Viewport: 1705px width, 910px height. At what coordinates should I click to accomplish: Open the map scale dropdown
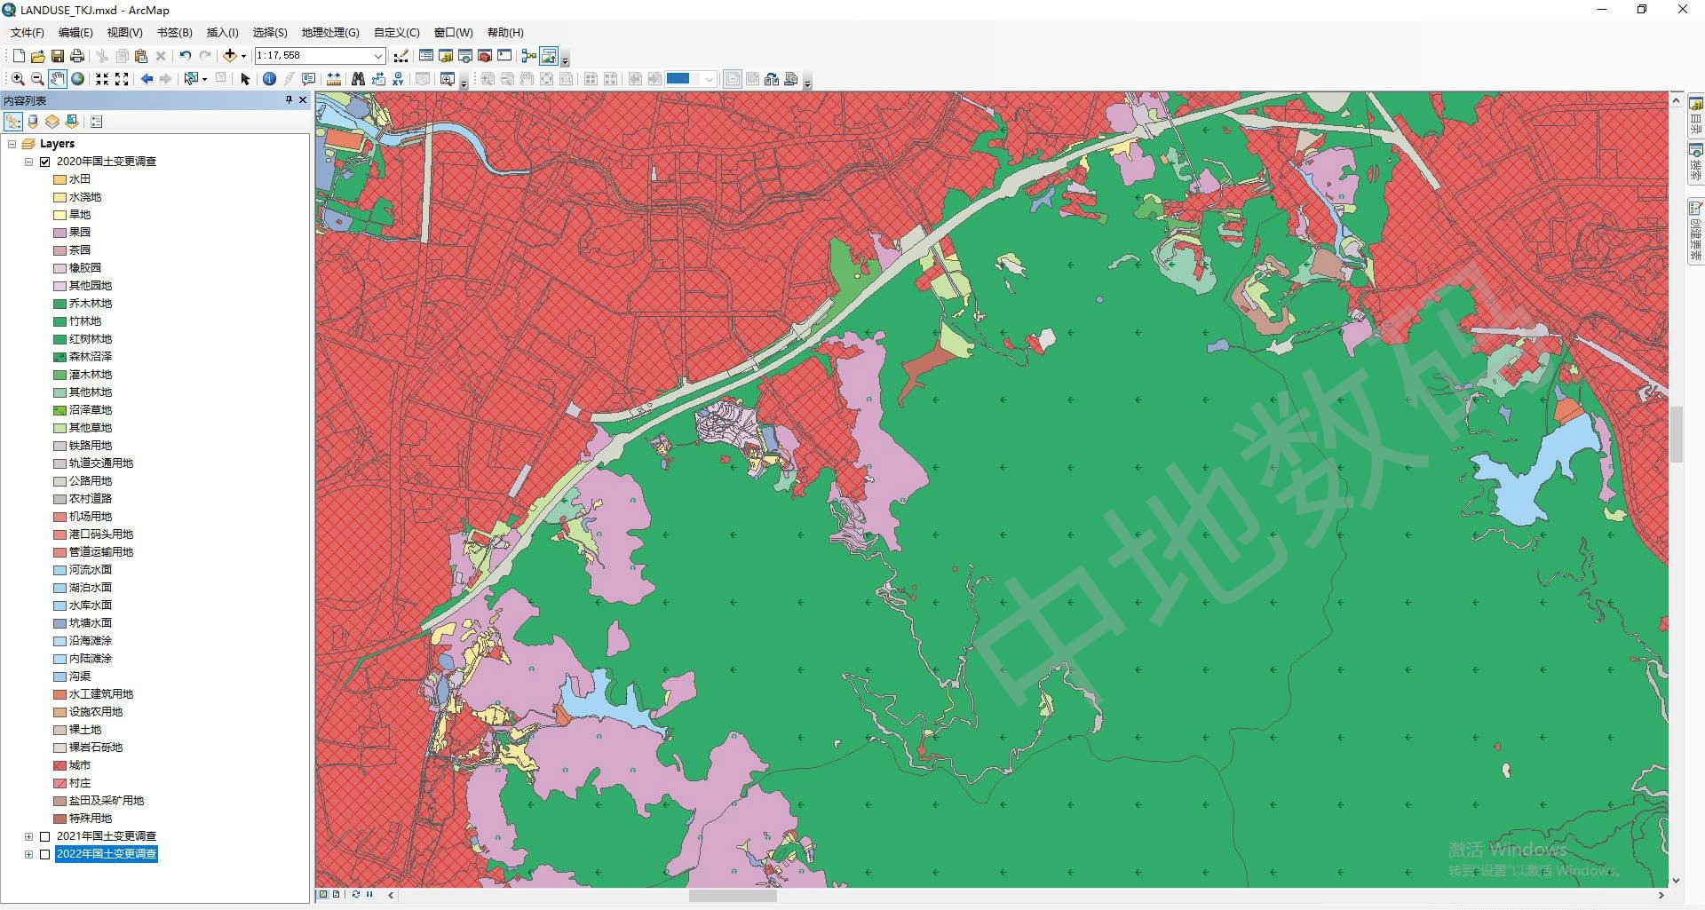(377, 56)
